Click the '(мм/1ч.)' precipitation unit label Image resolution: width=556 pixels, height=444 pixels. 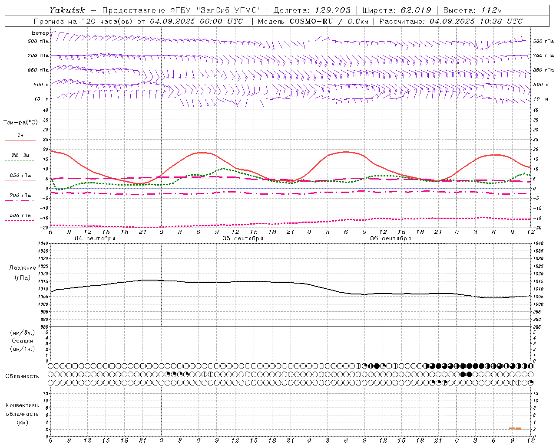click(23, 349)
